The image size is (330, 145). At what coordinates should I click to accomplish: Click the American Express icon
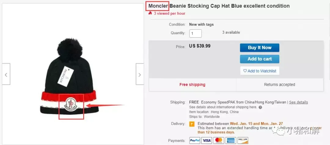point(231,140)
